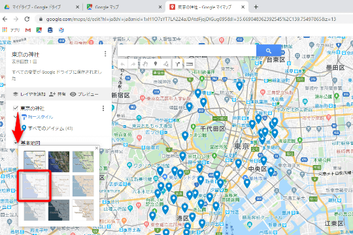Image resolution: width=353 pixels, height=235 pixels.
Task: Select the add directions tool
Action: point(178,65)
